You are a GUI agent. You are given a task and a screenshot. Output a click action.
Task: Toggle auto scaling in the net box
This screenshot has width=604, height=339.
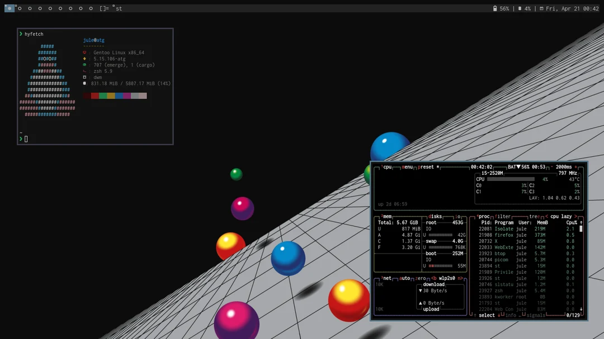tap(404, 278)
